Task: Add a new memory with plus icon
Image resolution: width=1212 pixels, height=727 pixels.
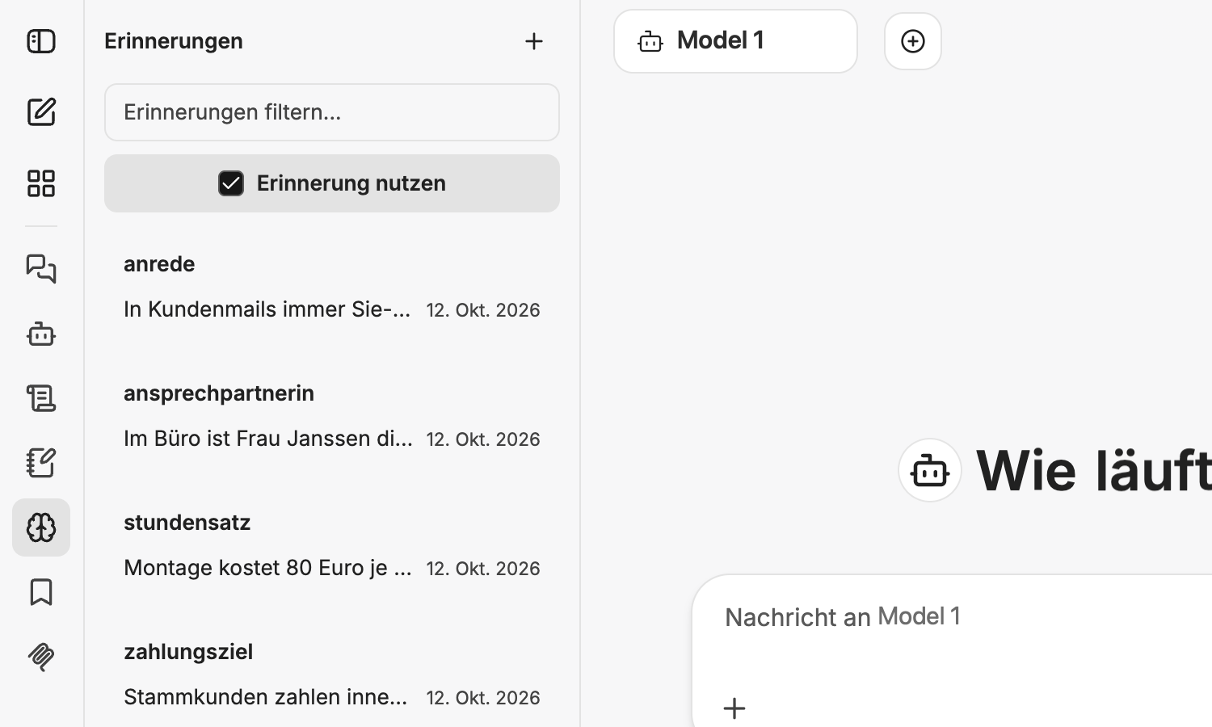Action: click(534, 41)
